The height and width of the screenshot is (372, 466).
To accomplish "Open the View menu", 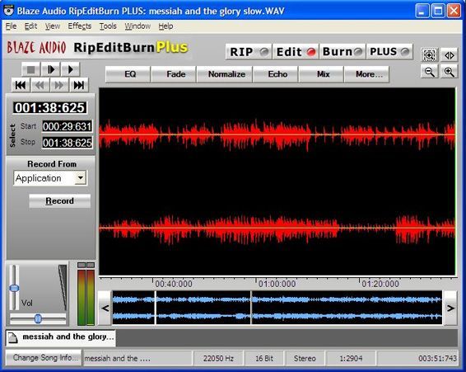I will (x=53, y=26).
